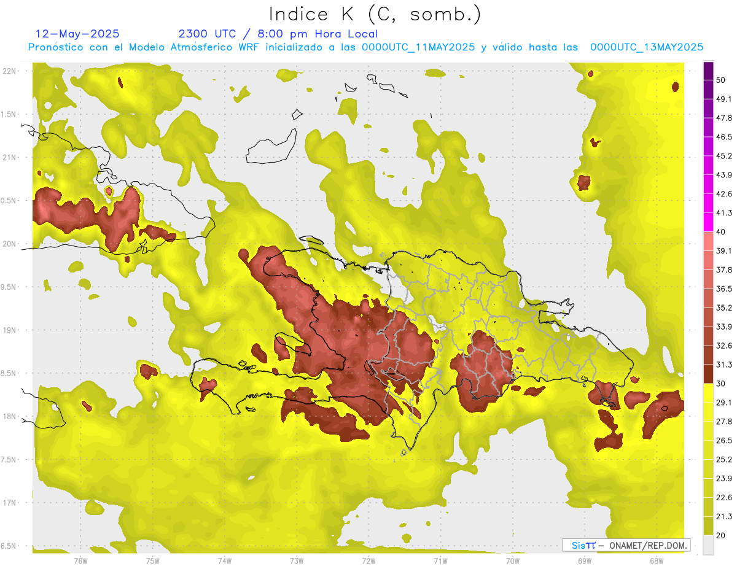Select the colorbar value "22.6"
Image resolution: width=737 pixels, height=569 pixels.
(724, 498)
